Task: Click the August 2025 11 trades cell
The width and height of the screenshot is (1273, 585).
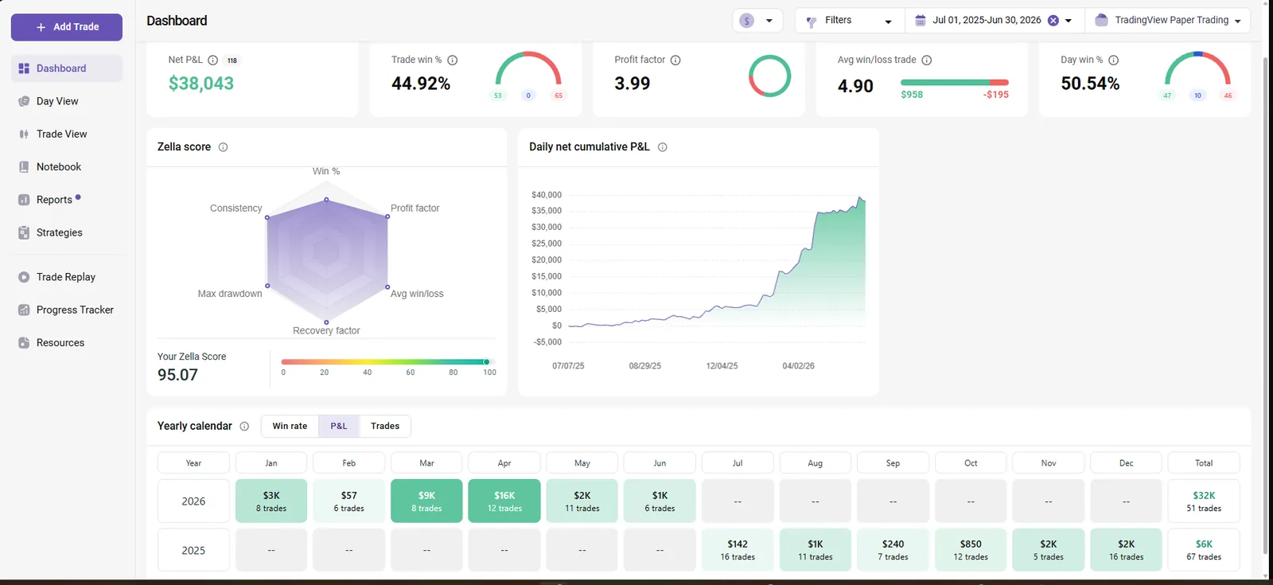Action: tap(816, 550)
